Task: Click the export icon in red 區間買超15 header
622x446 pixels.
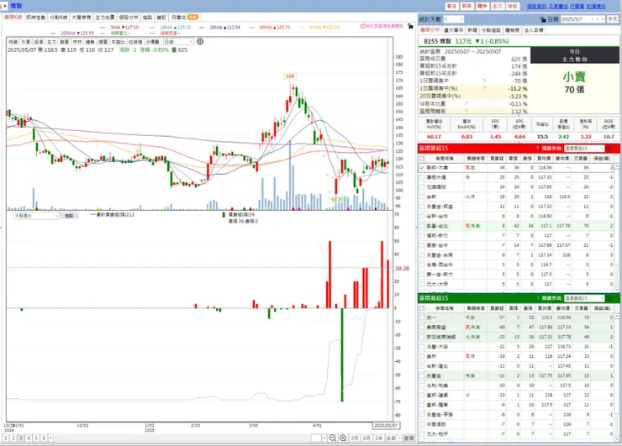Action: pos(609,149)
